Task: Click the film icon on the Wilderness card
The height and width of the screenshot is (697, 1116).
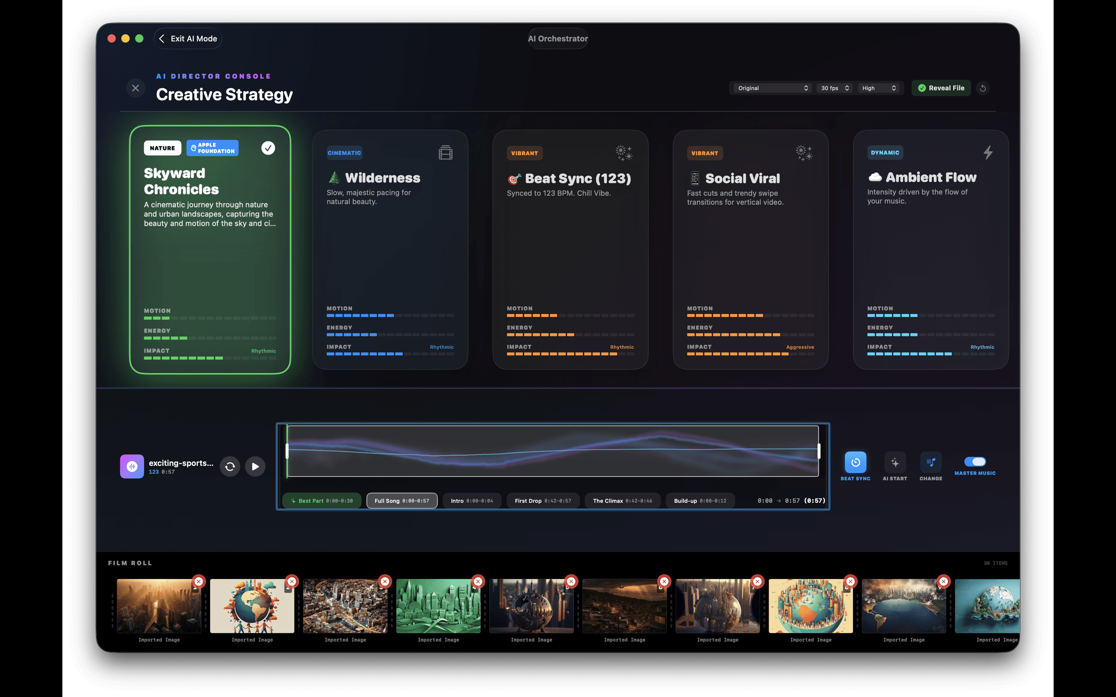Action: [445, 153]
